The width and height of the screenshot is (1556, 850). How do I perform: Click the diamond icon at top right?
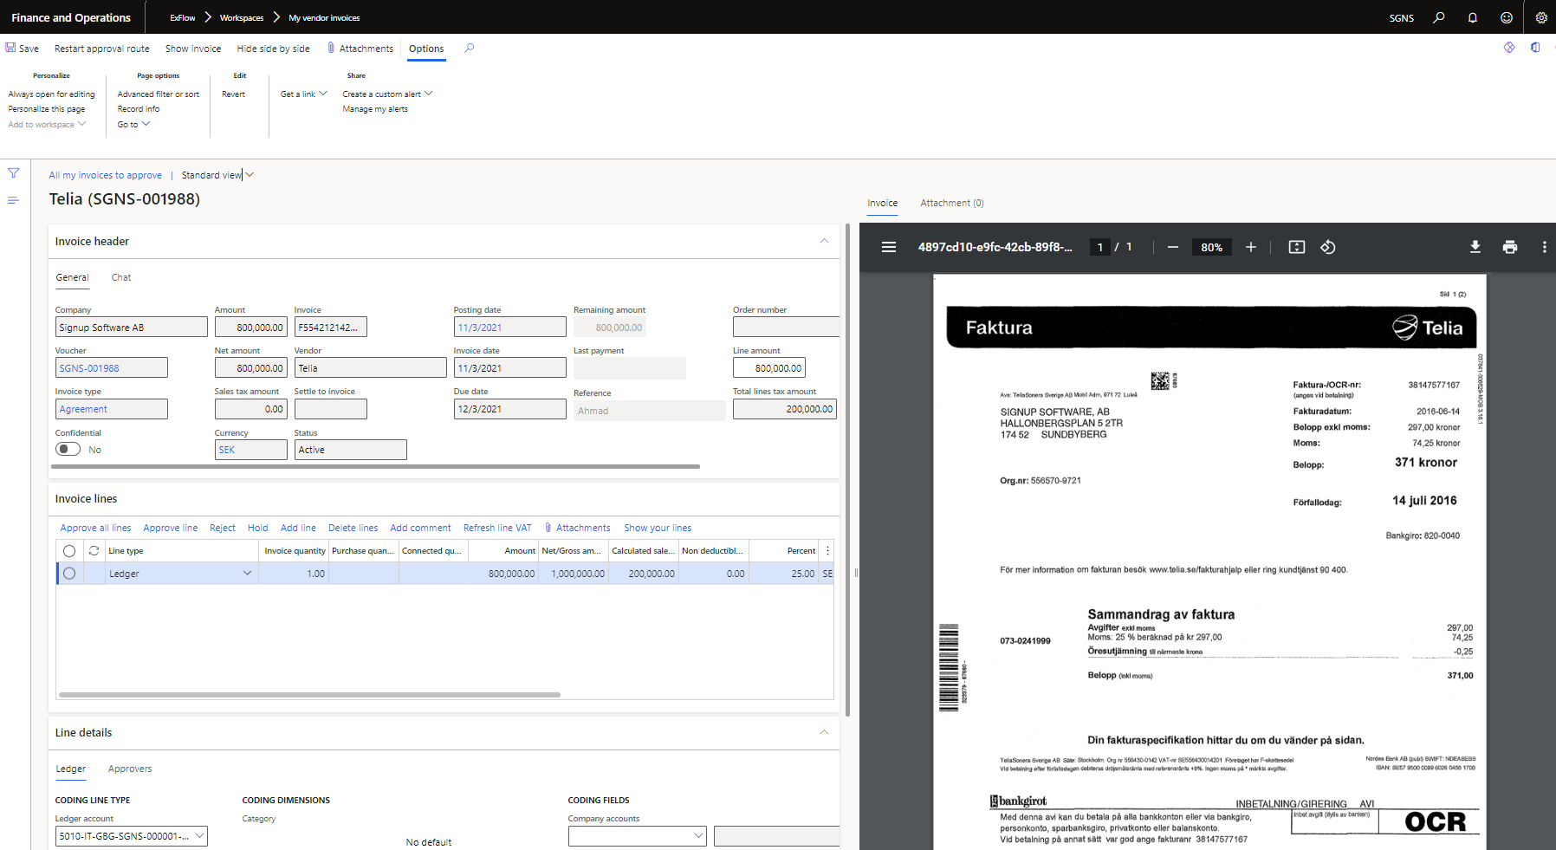coord(1509,48)
